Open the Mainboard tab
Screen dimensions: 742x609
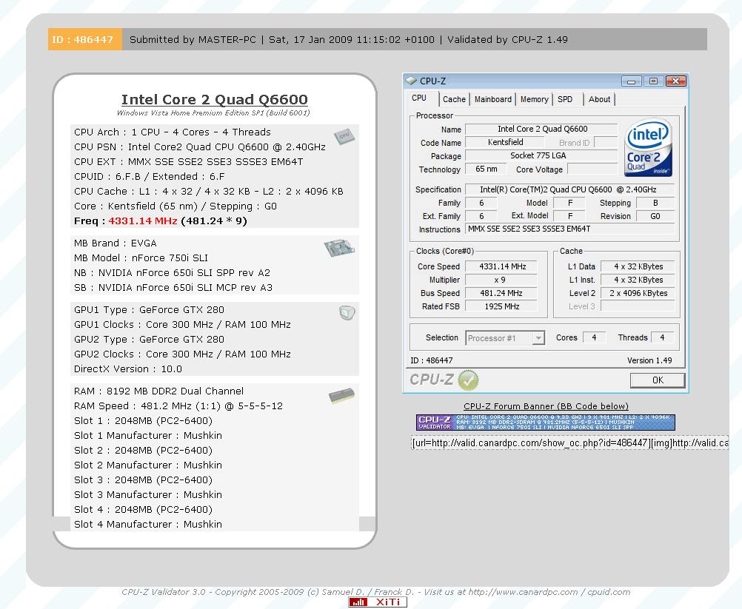[x=493, y=99]
